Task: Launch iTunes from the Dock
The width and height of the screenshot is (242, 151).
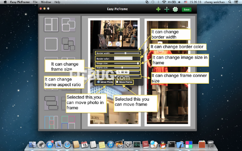Action: click(x=111, y=145)
